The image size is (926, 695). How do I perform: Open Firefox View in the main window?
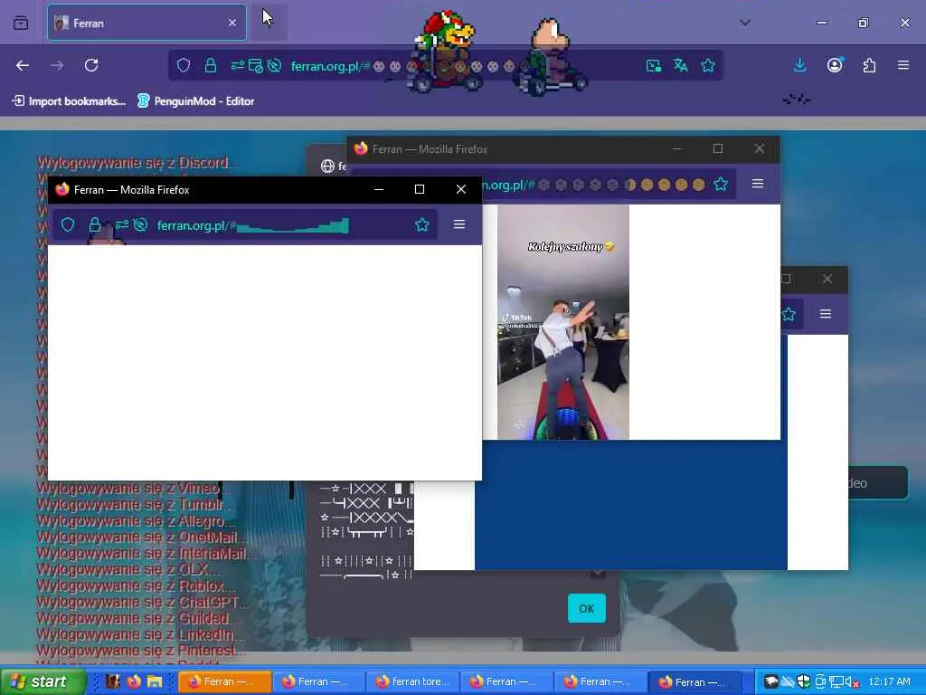tap(21, 23)
